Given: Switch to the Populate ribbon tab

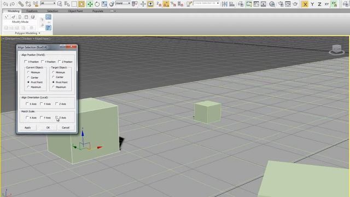Looking at the screenshot, I should (x=97, y=11).
